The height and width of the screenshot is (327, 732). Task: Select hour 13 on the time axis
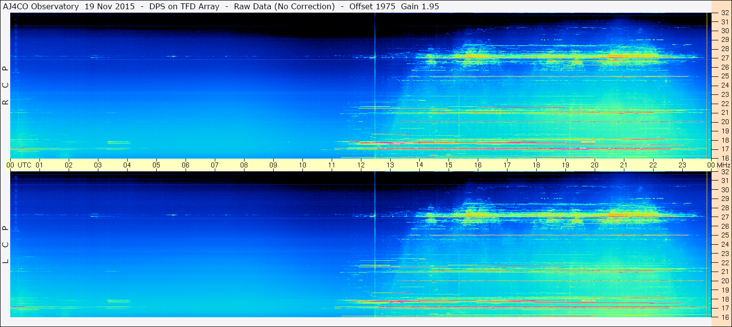coord(390,165)
